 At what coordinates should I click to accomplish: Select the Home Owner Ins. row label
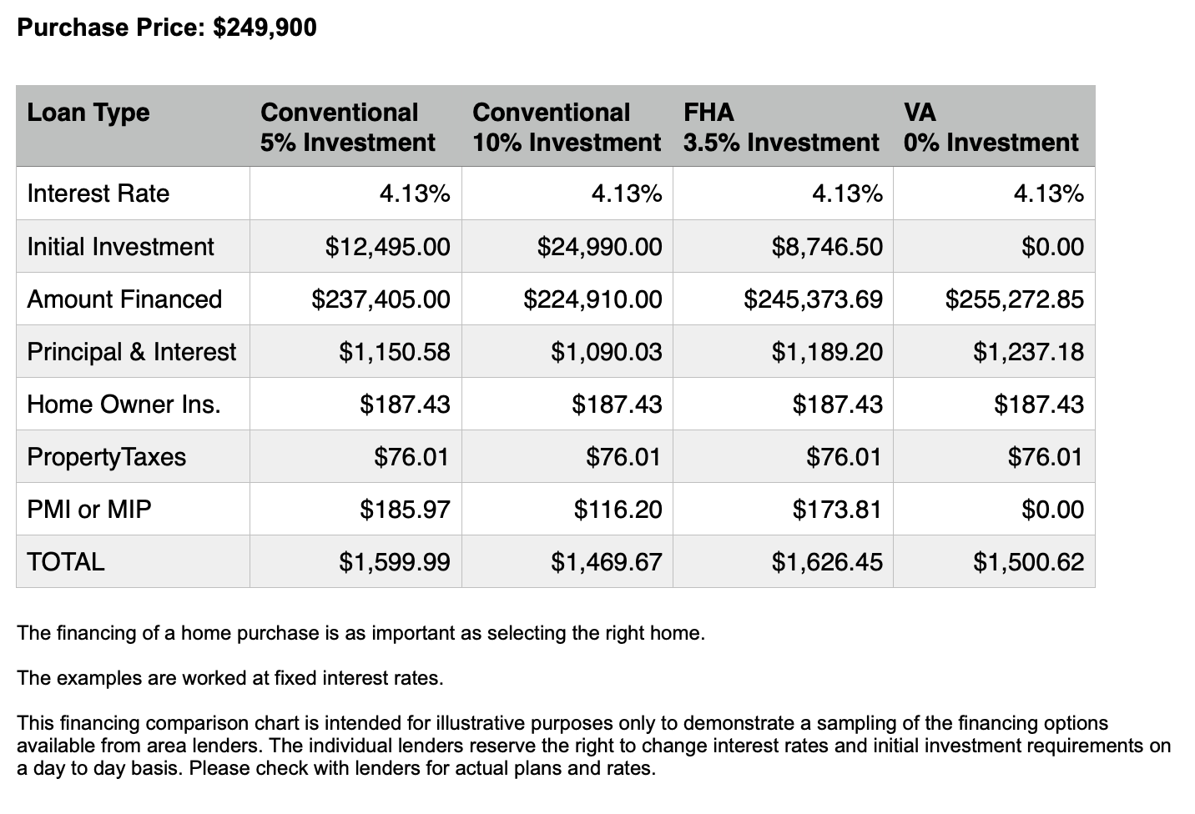click(x=124, y=404)
